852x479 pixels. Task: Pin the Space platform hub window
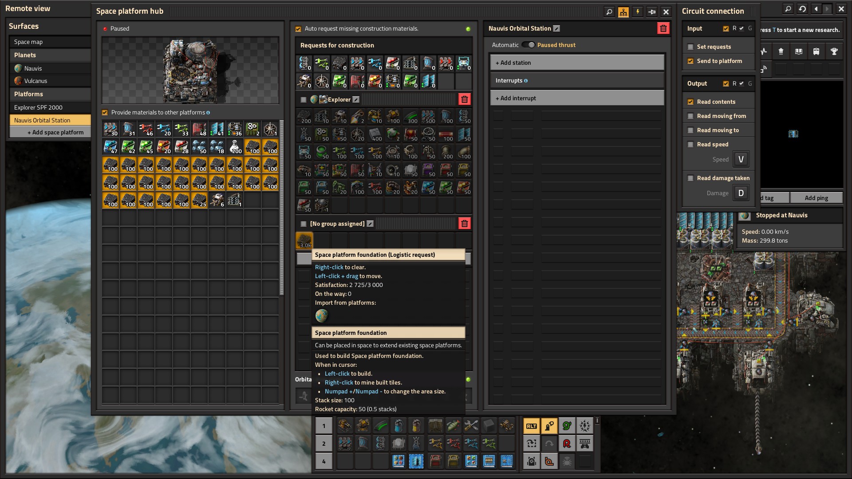652,12
